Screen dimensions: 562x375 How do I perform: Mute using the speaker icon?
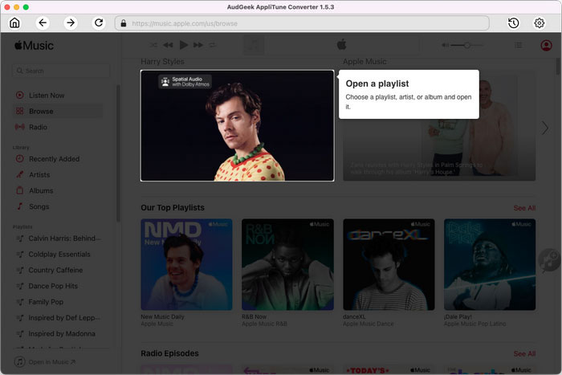click(x=445, y=45)
